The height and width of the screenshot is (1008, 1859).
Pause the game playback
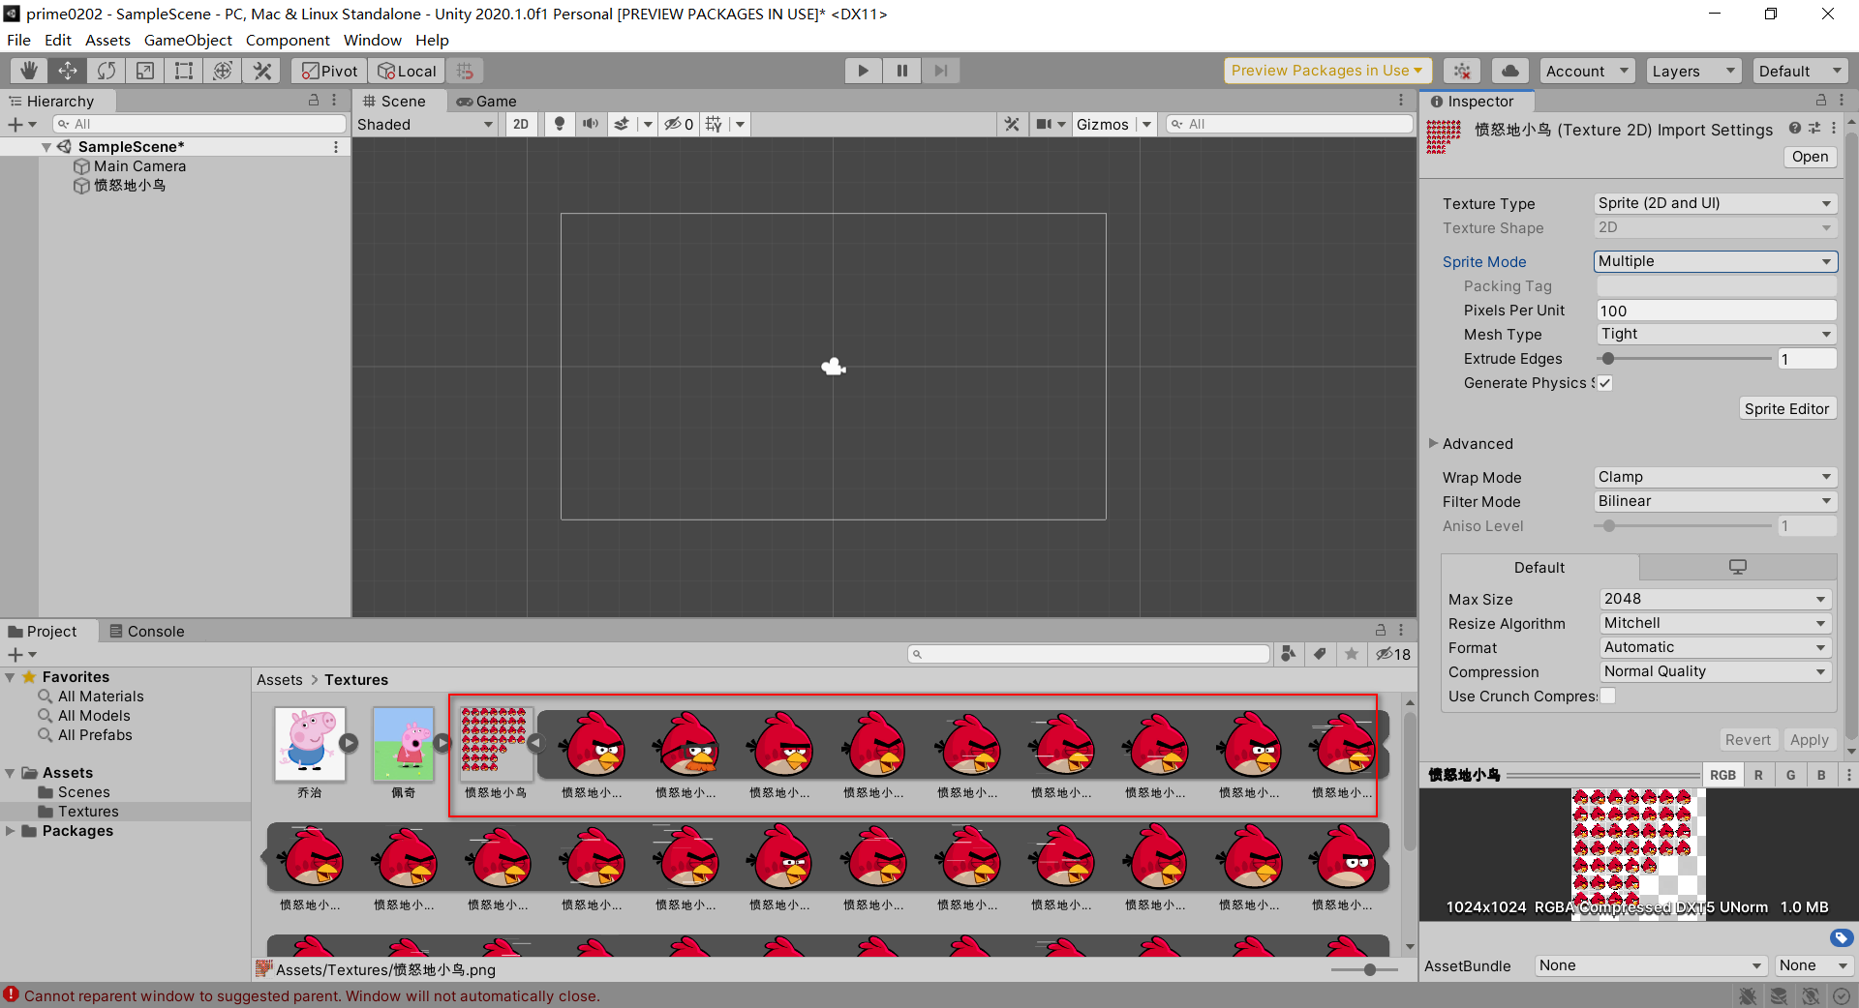901,71
